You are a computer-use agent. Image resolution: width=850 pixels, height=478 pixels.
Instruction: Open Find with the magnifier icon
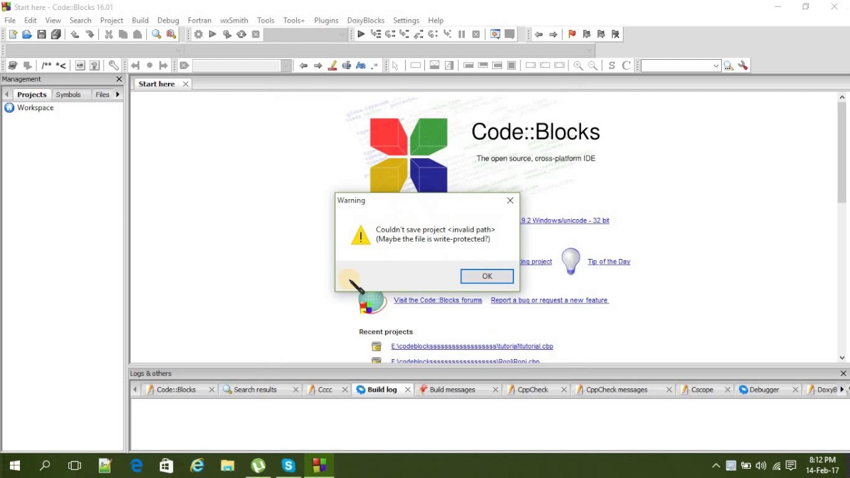[156, 35]
